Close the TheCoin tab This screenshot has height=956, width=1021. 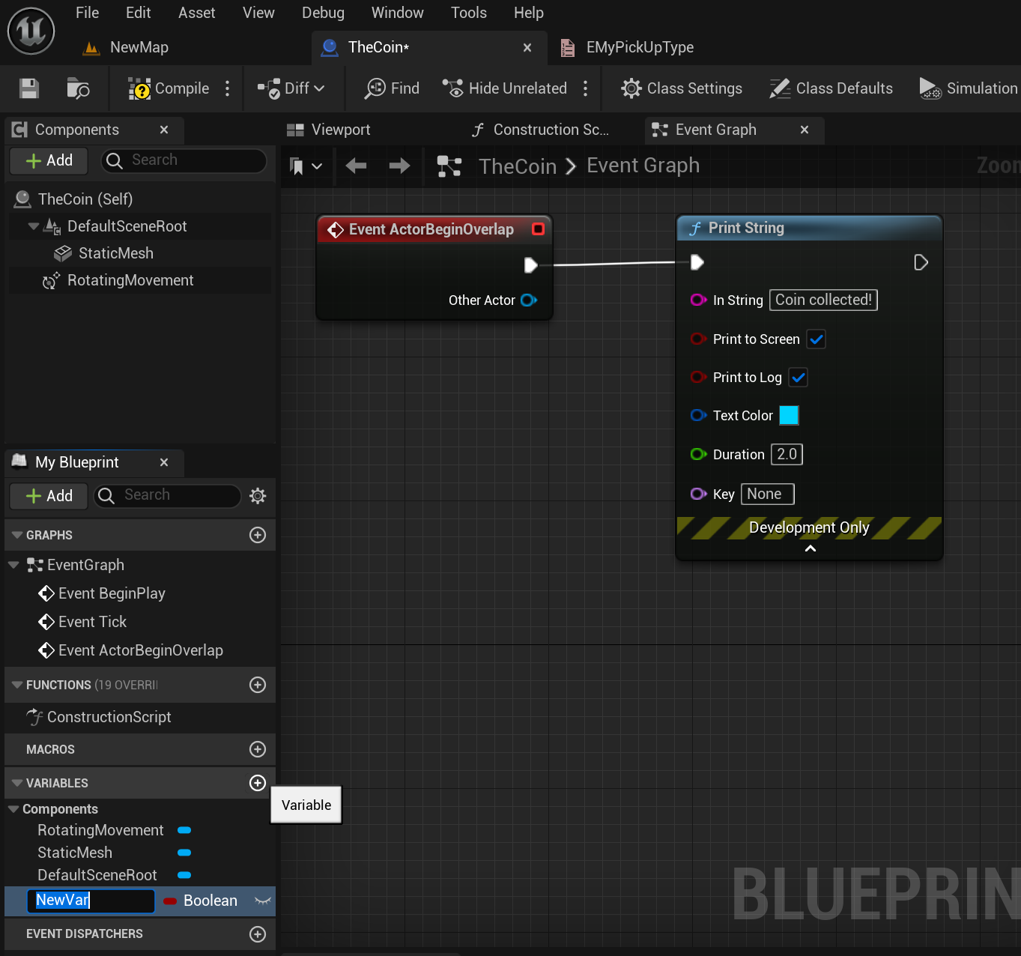click(527, 47)
